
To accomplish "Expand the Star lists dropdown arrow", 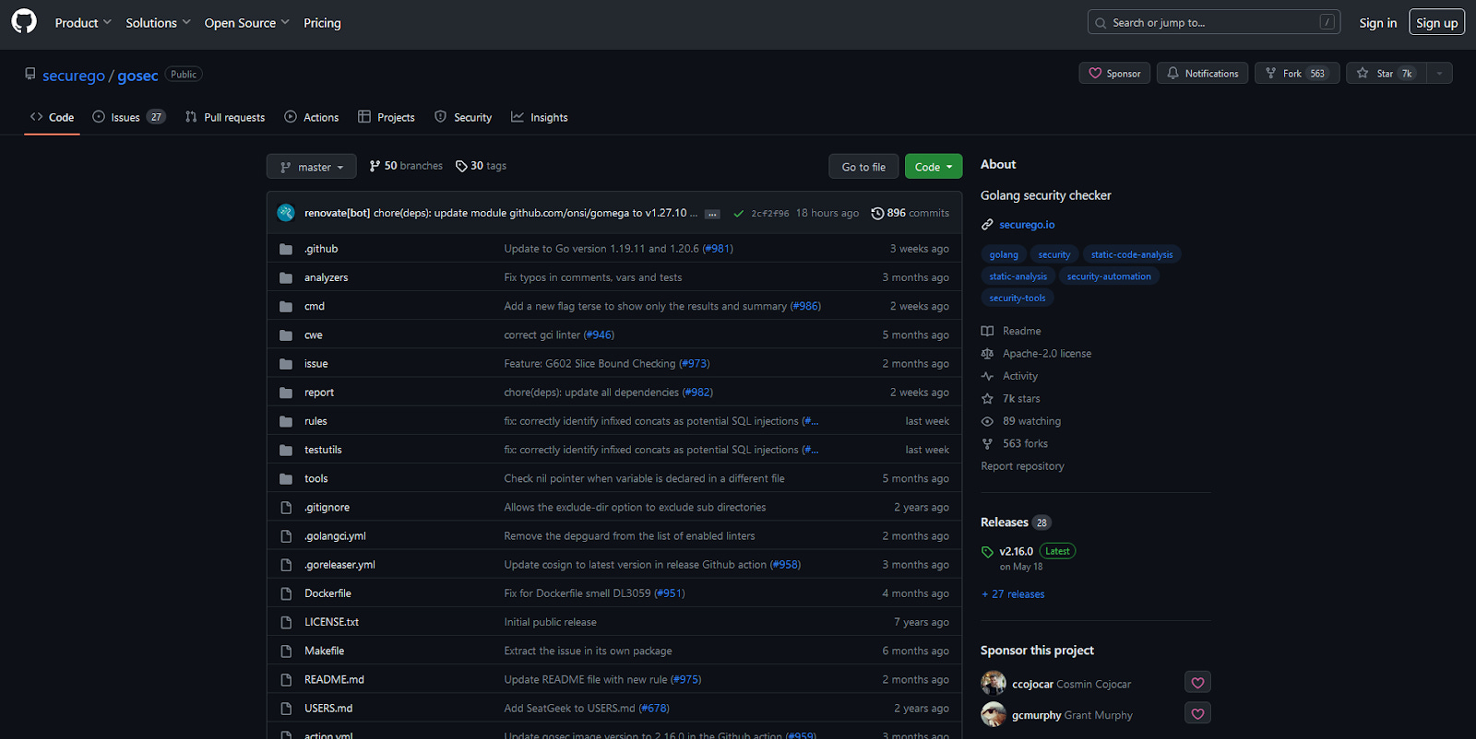I will (1439, 74).
